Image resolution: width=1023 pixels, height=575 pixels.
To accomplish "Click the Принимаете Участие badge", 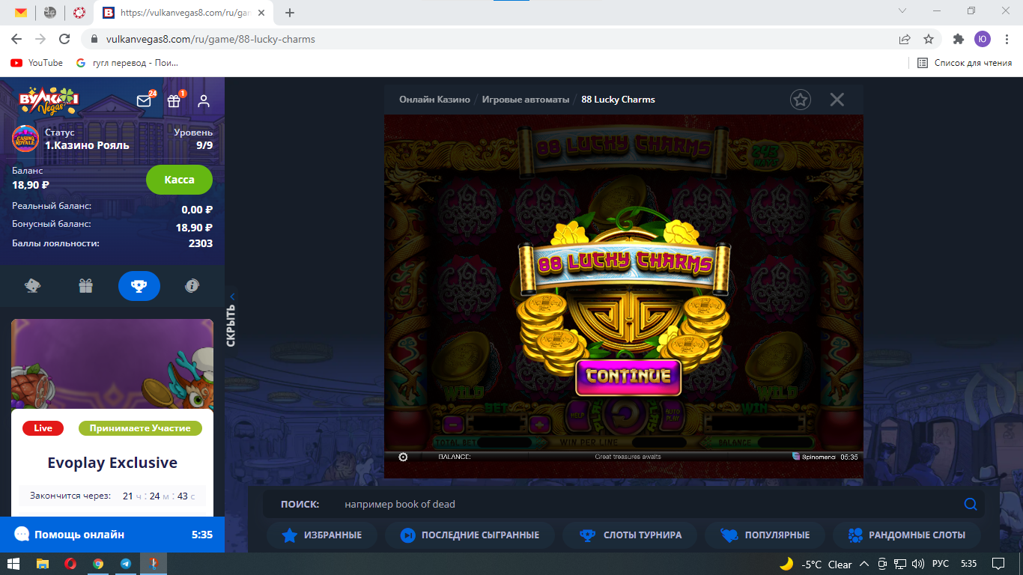I will coord(140,428).
